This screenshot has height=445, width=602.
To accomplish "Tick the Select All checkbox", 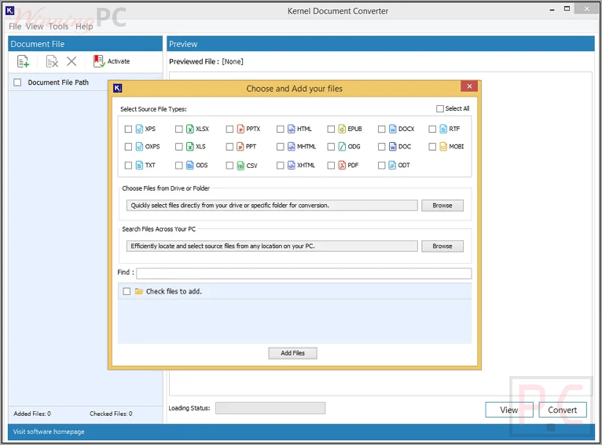I will pos(440,109).
